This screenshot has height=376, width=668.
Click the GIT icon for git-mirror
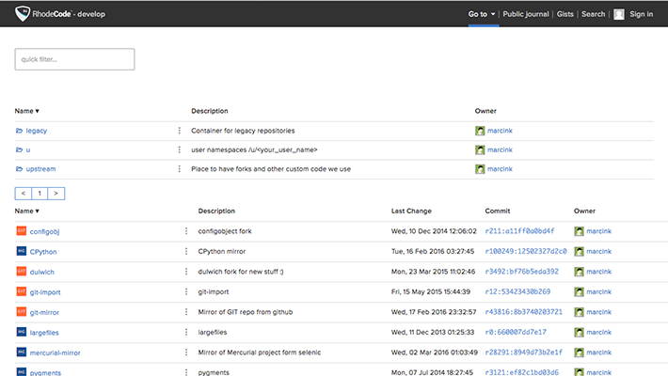[22, 312]
